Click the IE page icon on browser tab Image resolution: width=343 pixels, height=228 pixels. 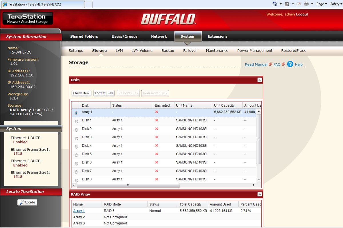(x=5, y=4)
